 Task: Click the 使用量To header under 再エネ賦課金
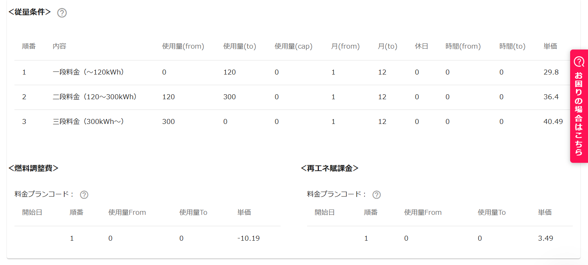(491, 213)
